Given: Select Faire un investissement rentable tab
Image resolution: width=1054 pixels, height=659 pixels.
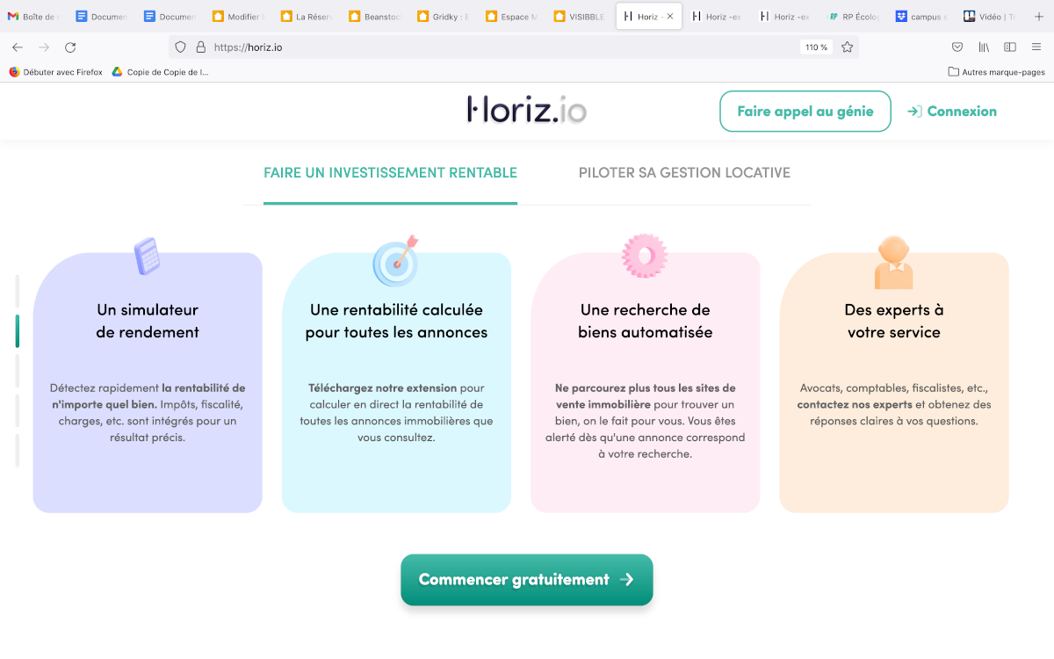Looking at the screenshot, I should click(x=390, y=173).
